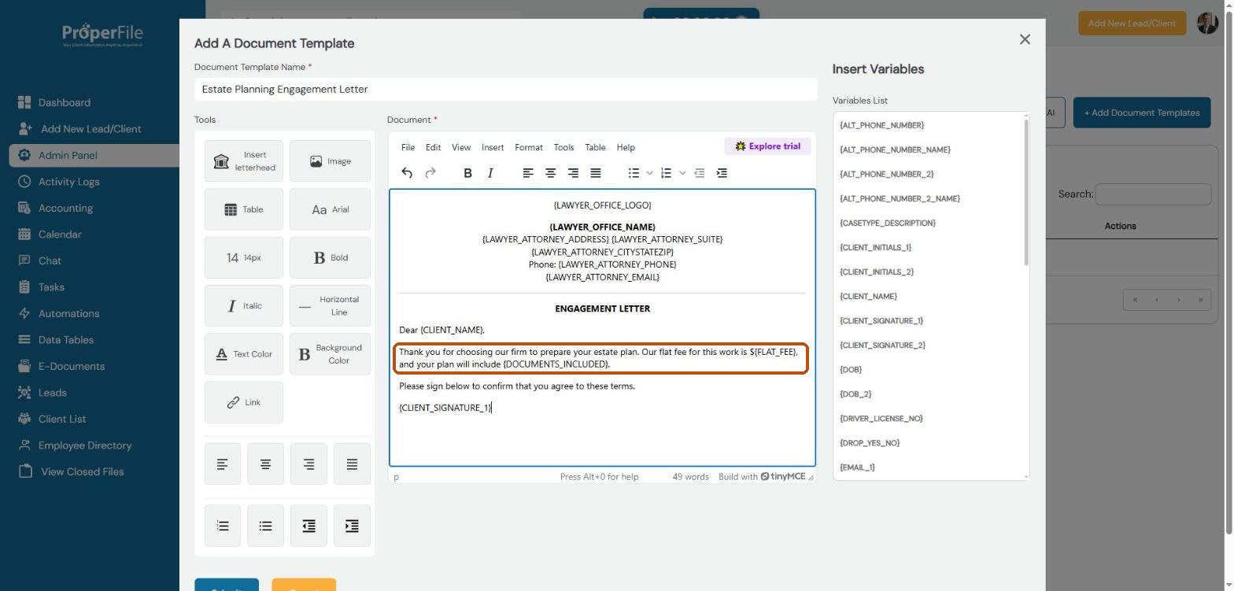Toggle italic in editor toolbar
1234x591 pixels.
tap(490, 173)
